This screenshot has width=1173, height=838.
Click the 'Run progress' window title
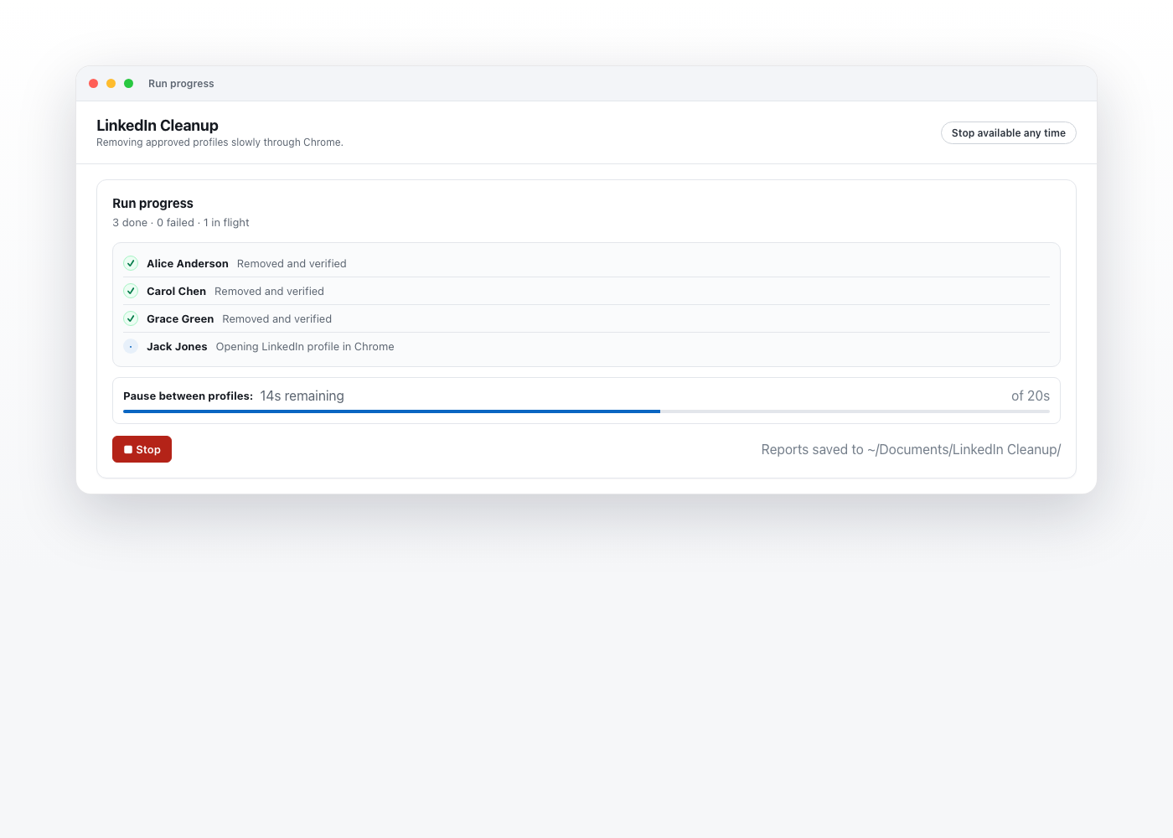coord(181,84)
